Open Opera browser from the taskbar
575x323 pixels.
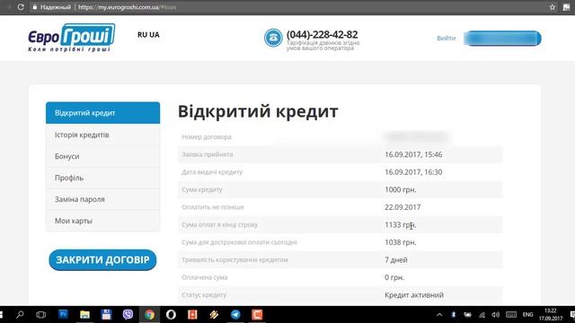[171, 315]
